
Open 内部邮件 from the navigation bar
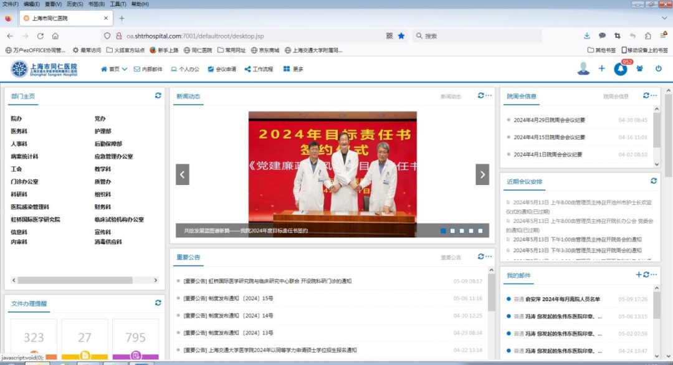[148, 69]
